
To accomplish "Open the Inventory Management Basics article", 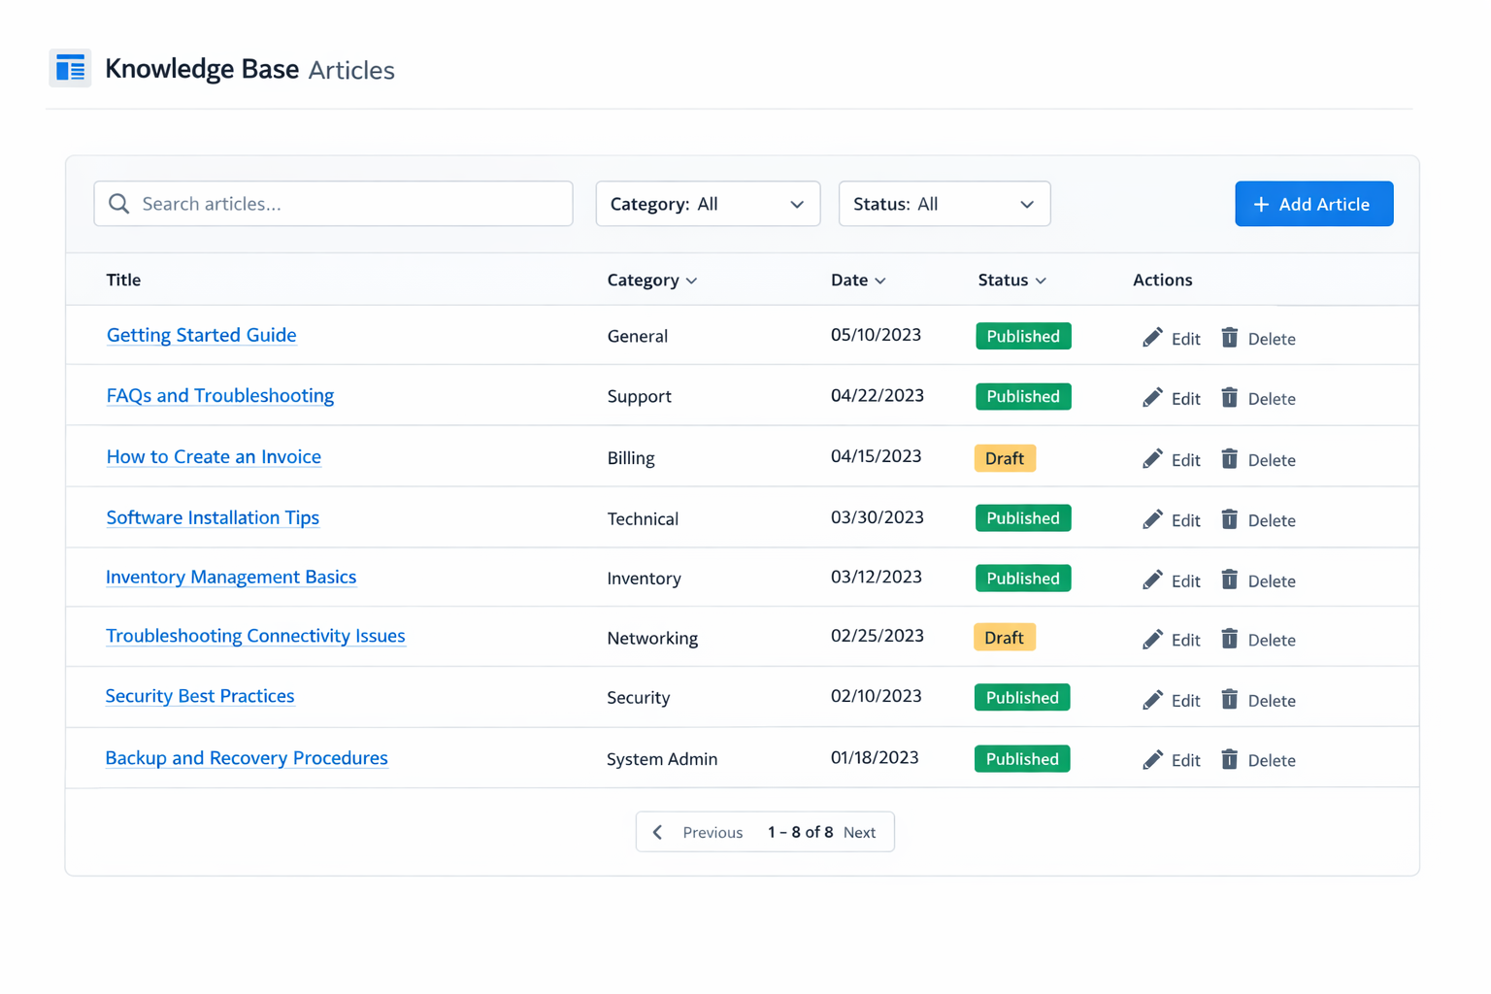I will (x=231, y=578).
